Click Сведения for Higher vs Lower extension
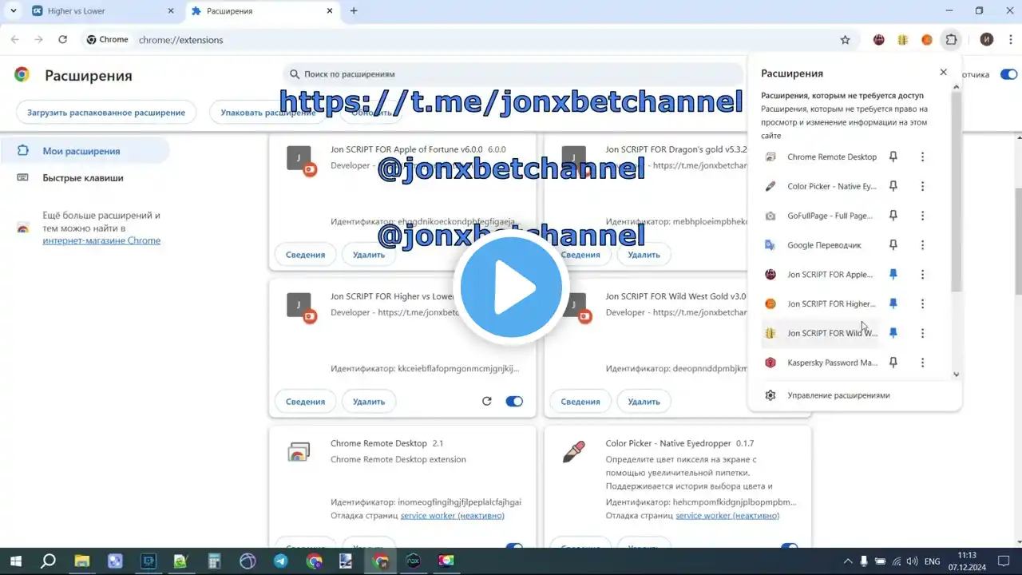The height and width of the screenshot is (575, 1022). (306, 402)
